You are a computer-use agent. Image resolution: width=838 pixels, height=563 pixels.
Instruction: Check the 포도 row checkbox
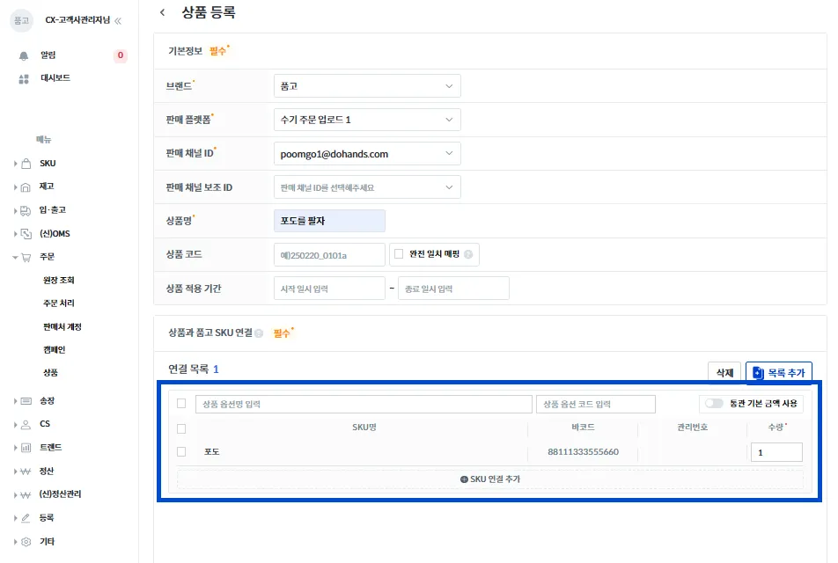click(181, 452)
